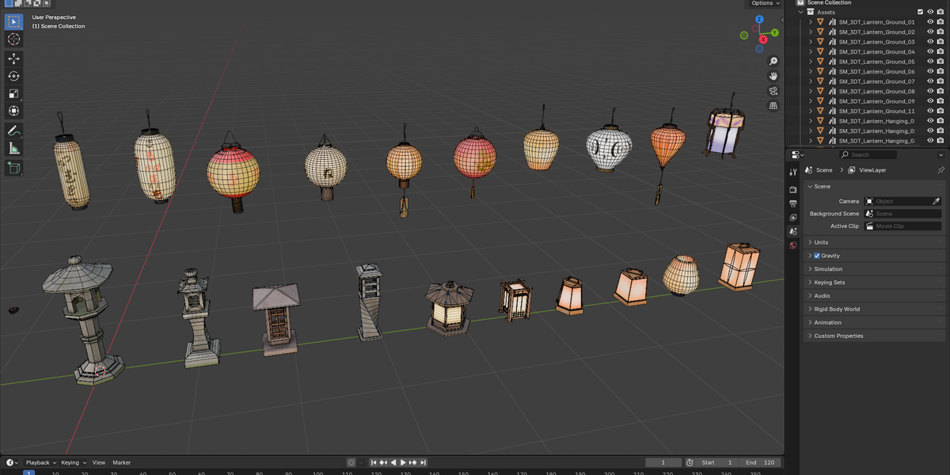Hide the Assets collection in viewport
The height and width of the screenshot is (475, 950).
pyautogui.click(x=930, y=12)
